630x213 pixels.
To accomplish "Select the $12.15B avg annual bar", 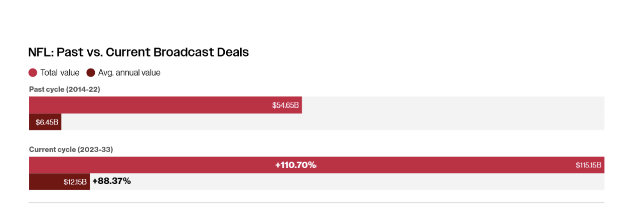I will click(59, 181).
